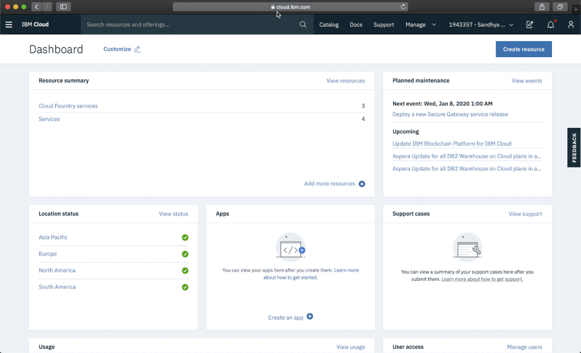581x353 pixels.
Task: Click the Customize link
Action: pyautogui.click(x=117, y=49)
